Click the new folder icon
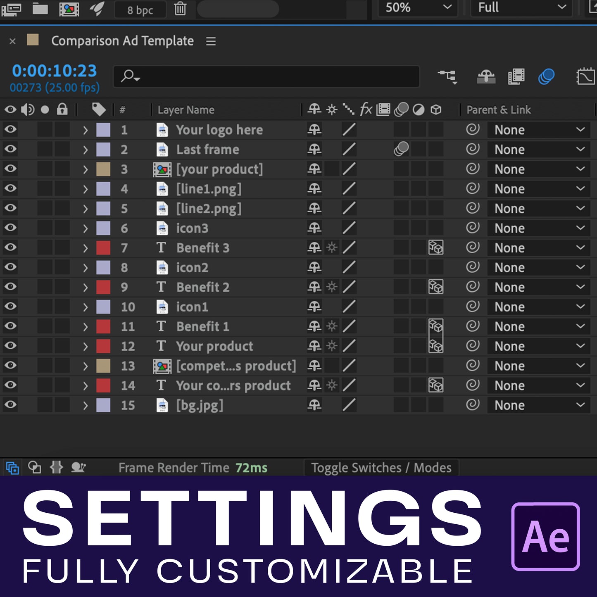 40,9
